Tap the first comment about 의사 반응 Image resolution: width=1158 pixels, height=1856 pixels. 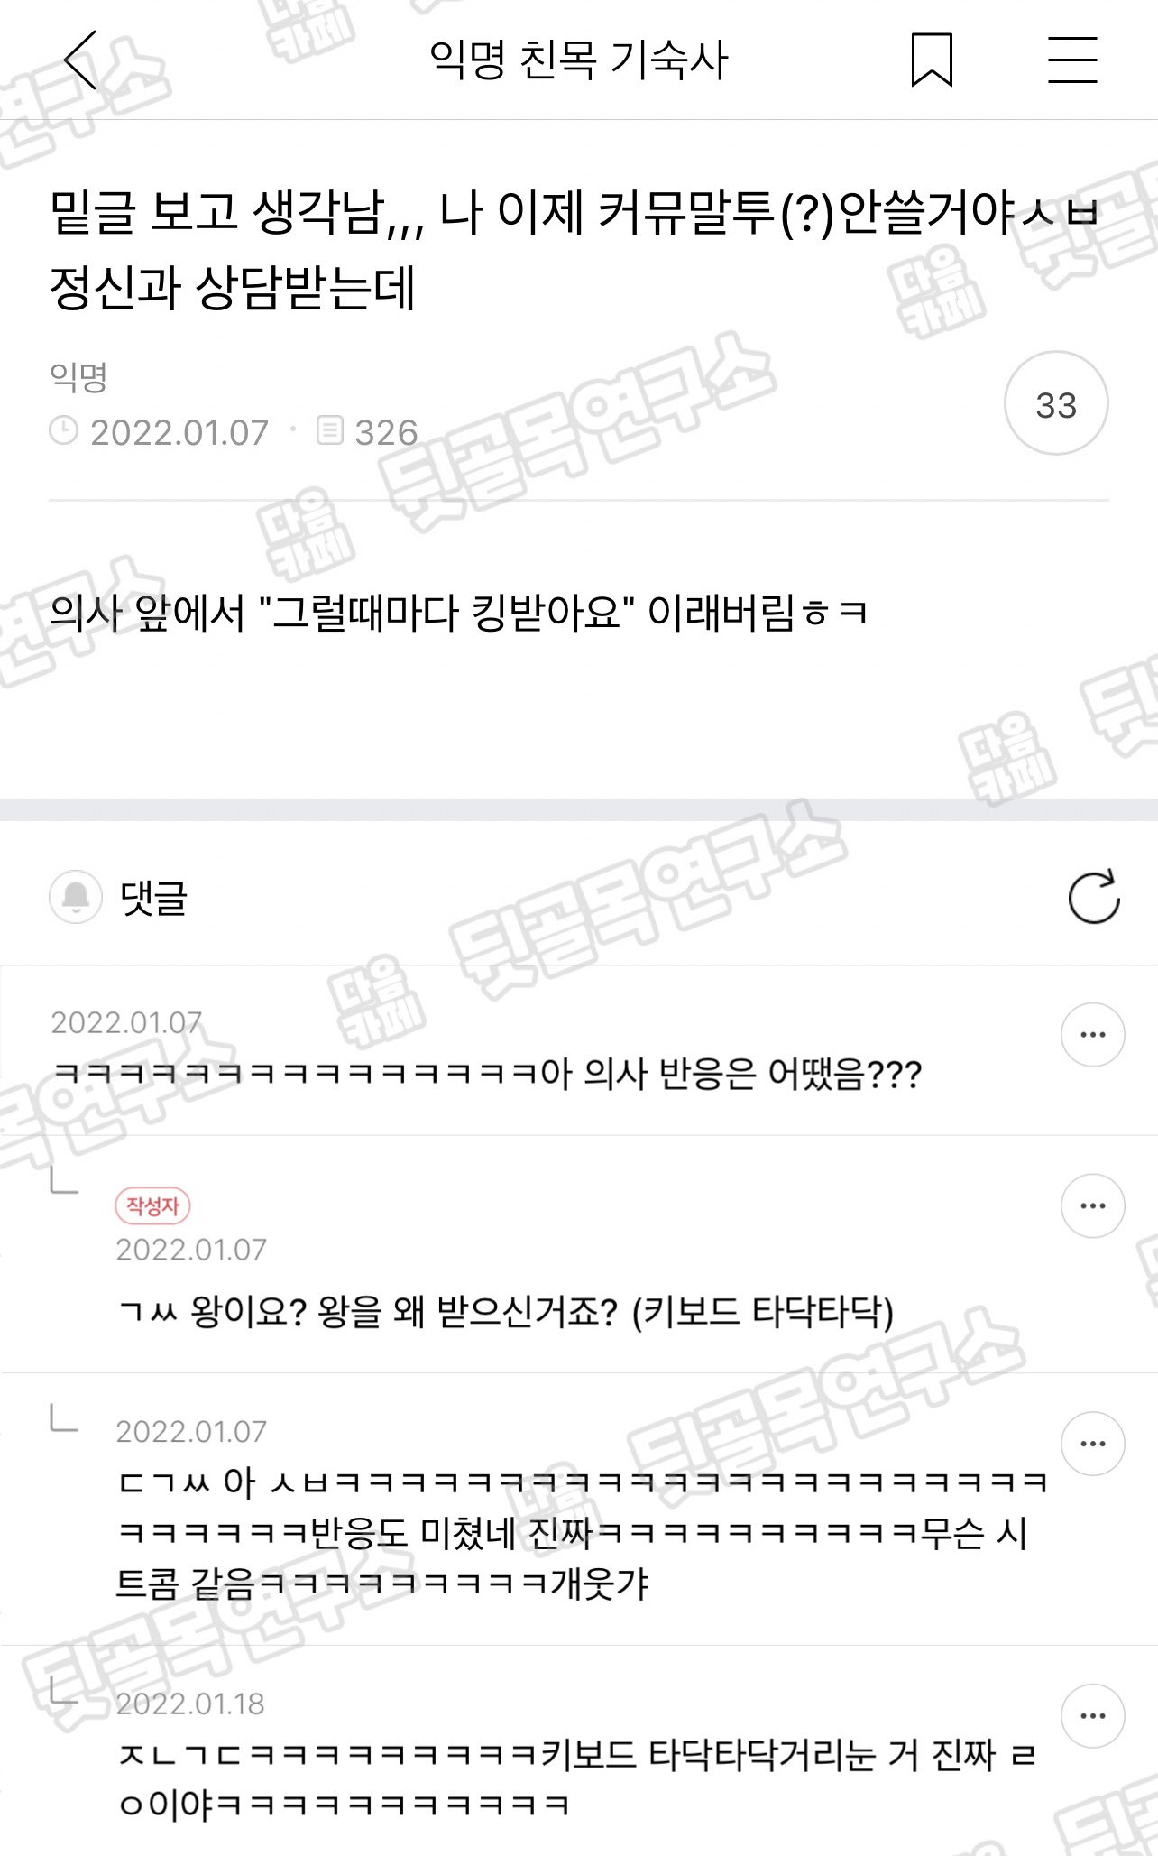pos(488,1074)
